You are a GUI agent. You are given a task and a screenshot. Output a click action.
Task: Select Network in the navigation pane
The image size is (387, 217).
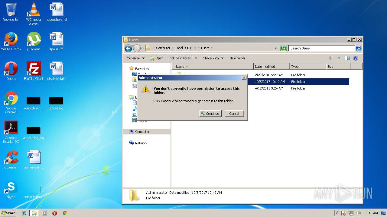pos(141,143)
